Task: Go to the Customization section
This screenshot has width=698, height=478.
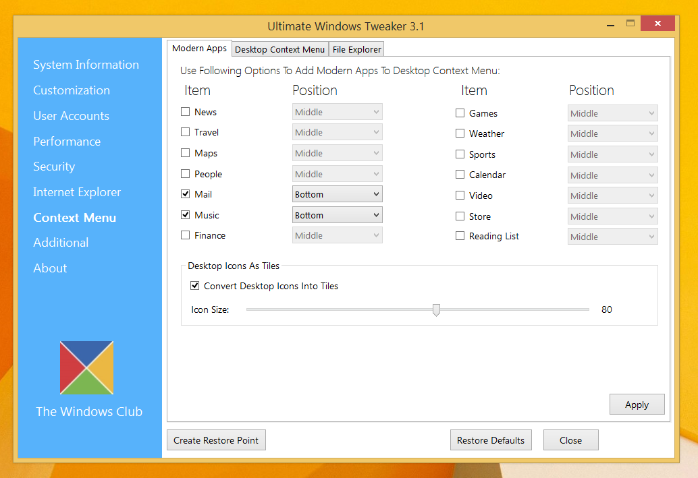Action: pos(71,90)
